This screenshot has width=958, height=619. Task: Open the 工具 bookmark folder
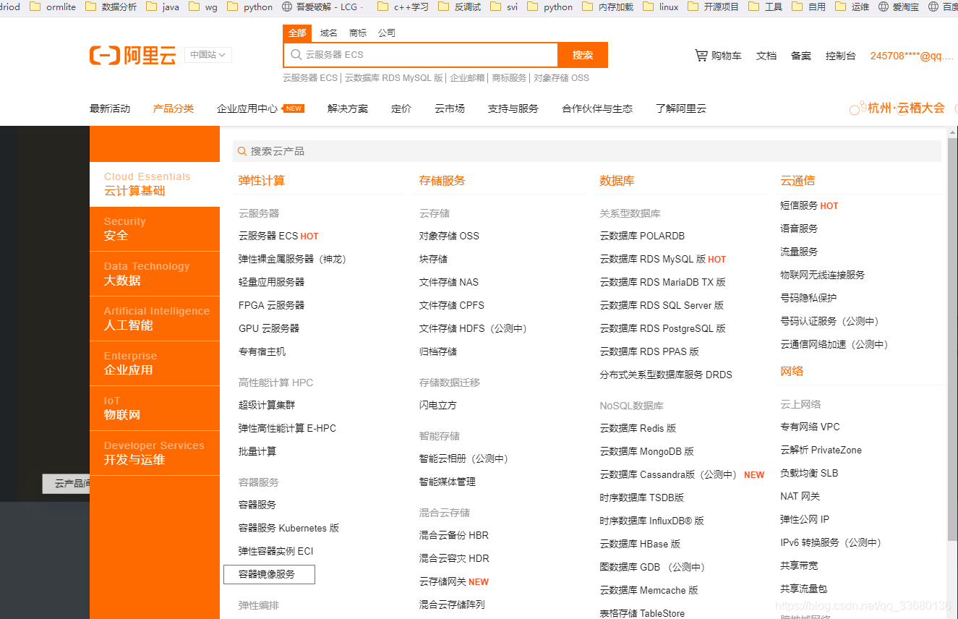[765, 7]
